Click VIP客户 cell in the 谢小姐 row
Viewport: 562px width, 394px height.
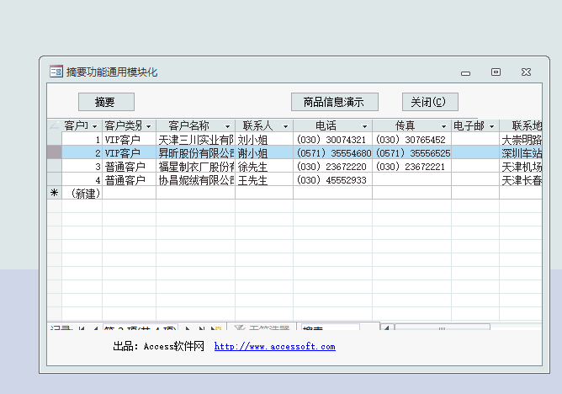coord(129,153)
